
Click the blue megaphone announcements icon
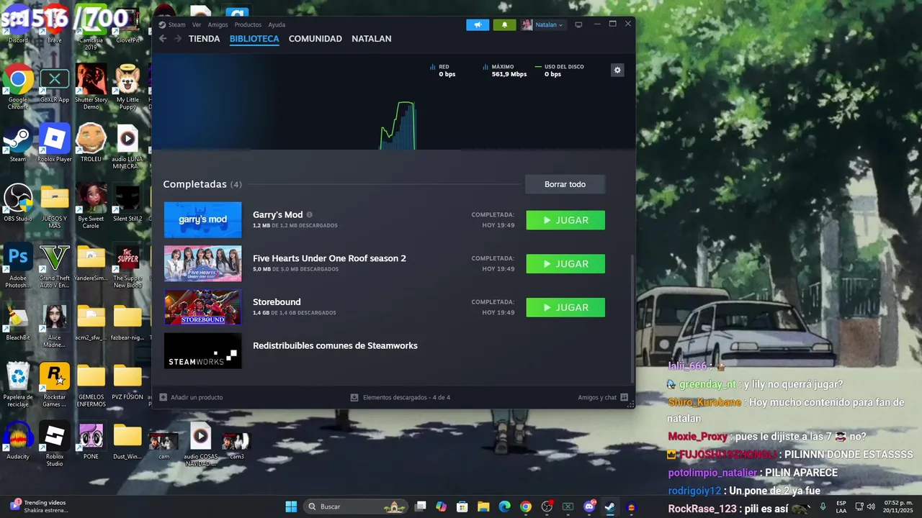point(478,24)
